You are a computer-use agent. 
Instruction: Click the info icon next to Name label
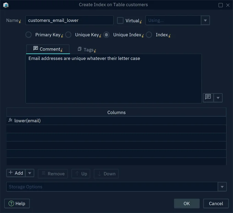[20, 21]
